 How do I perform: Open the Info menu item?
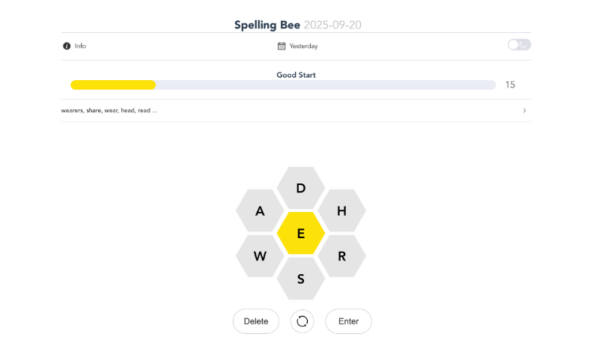click(80, 46)
